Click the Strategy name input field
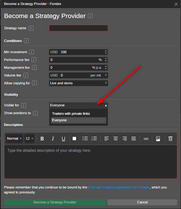Screen dimensions: 181x209 [78, 28]
